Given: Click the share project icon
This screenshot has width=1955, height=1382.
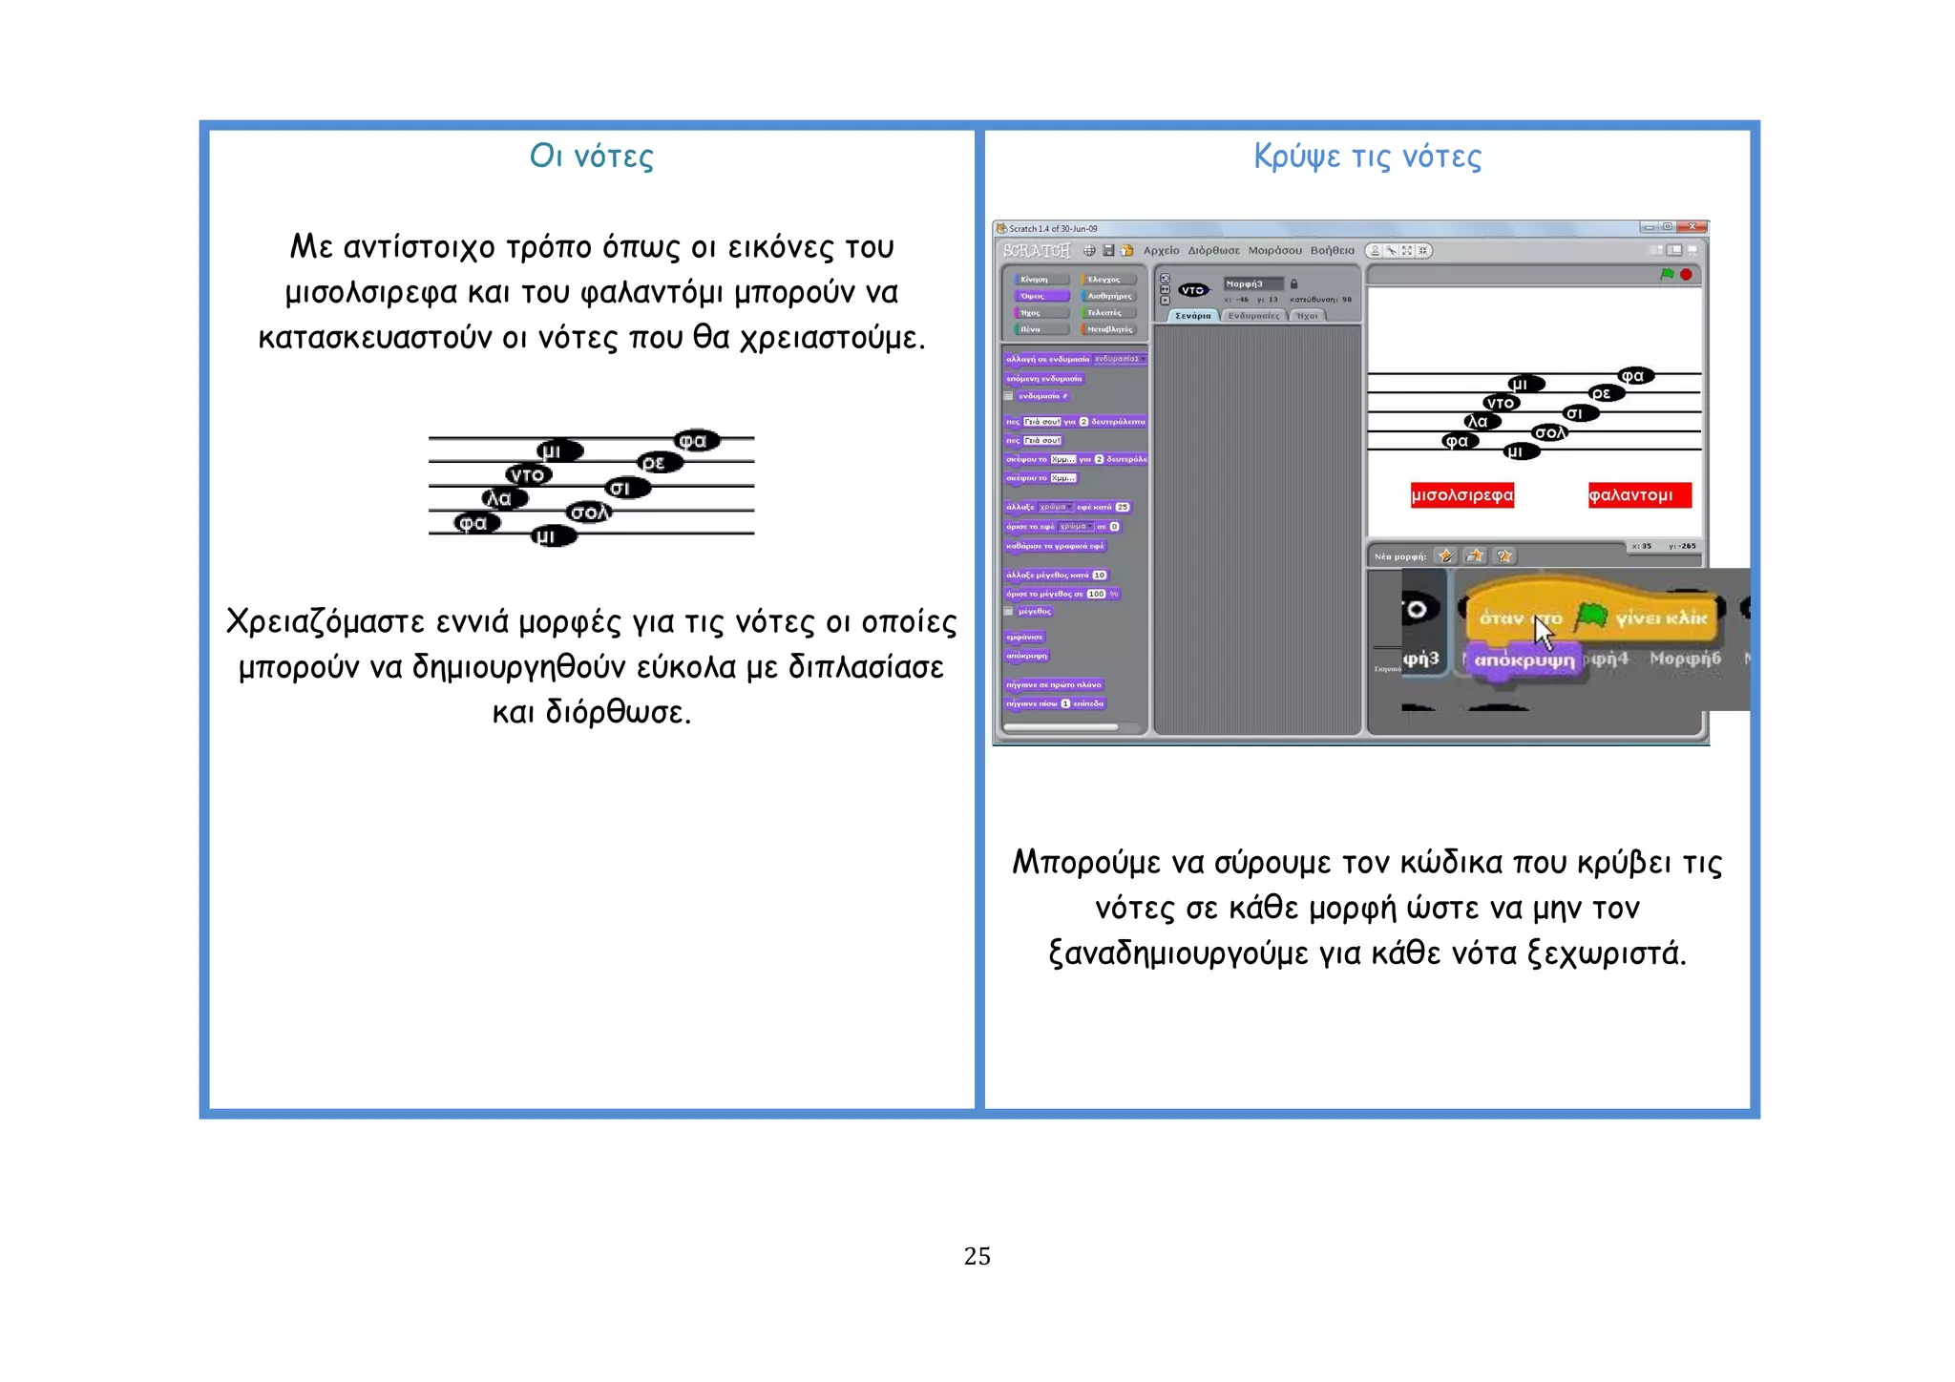Looking at the screenshot, I should [1126, 251].
